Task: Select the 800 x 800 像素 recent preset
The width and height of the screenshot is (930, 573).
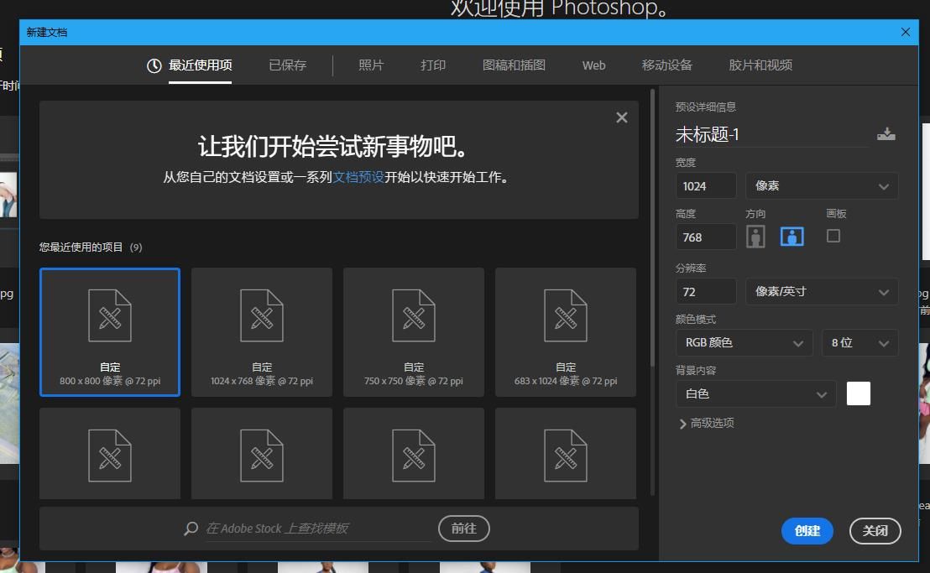Action: click(x=109, y=331)
